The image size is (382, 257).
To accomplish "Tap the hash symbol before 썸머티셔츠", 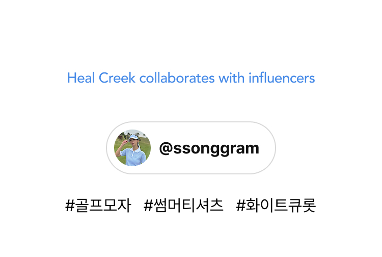I will 148,205.
